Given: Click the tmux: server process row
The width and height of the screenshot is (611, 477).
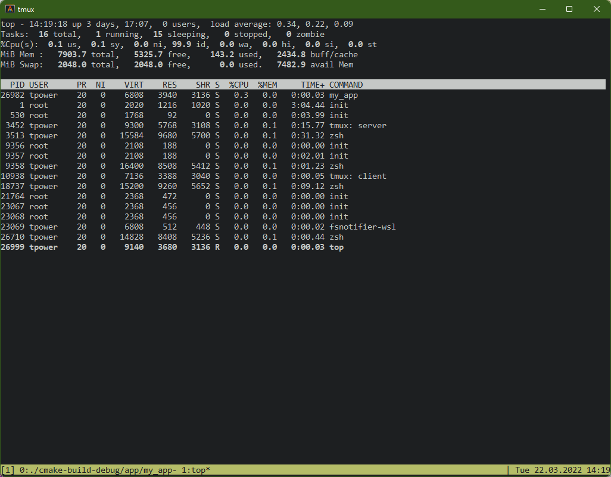Looking at the screenshot, I should pyautogui.click(x=179, y=125).
